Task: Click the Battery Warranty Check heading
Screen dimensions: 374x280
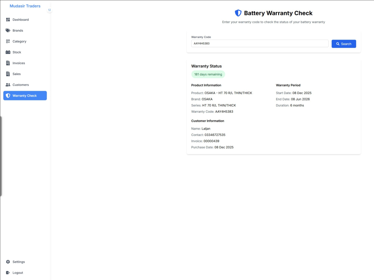Action: click(278, 13)
